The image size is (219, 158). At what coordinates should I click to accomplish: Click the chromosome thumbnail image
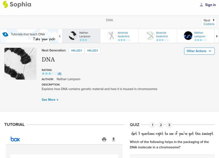[x=20, y=64]
